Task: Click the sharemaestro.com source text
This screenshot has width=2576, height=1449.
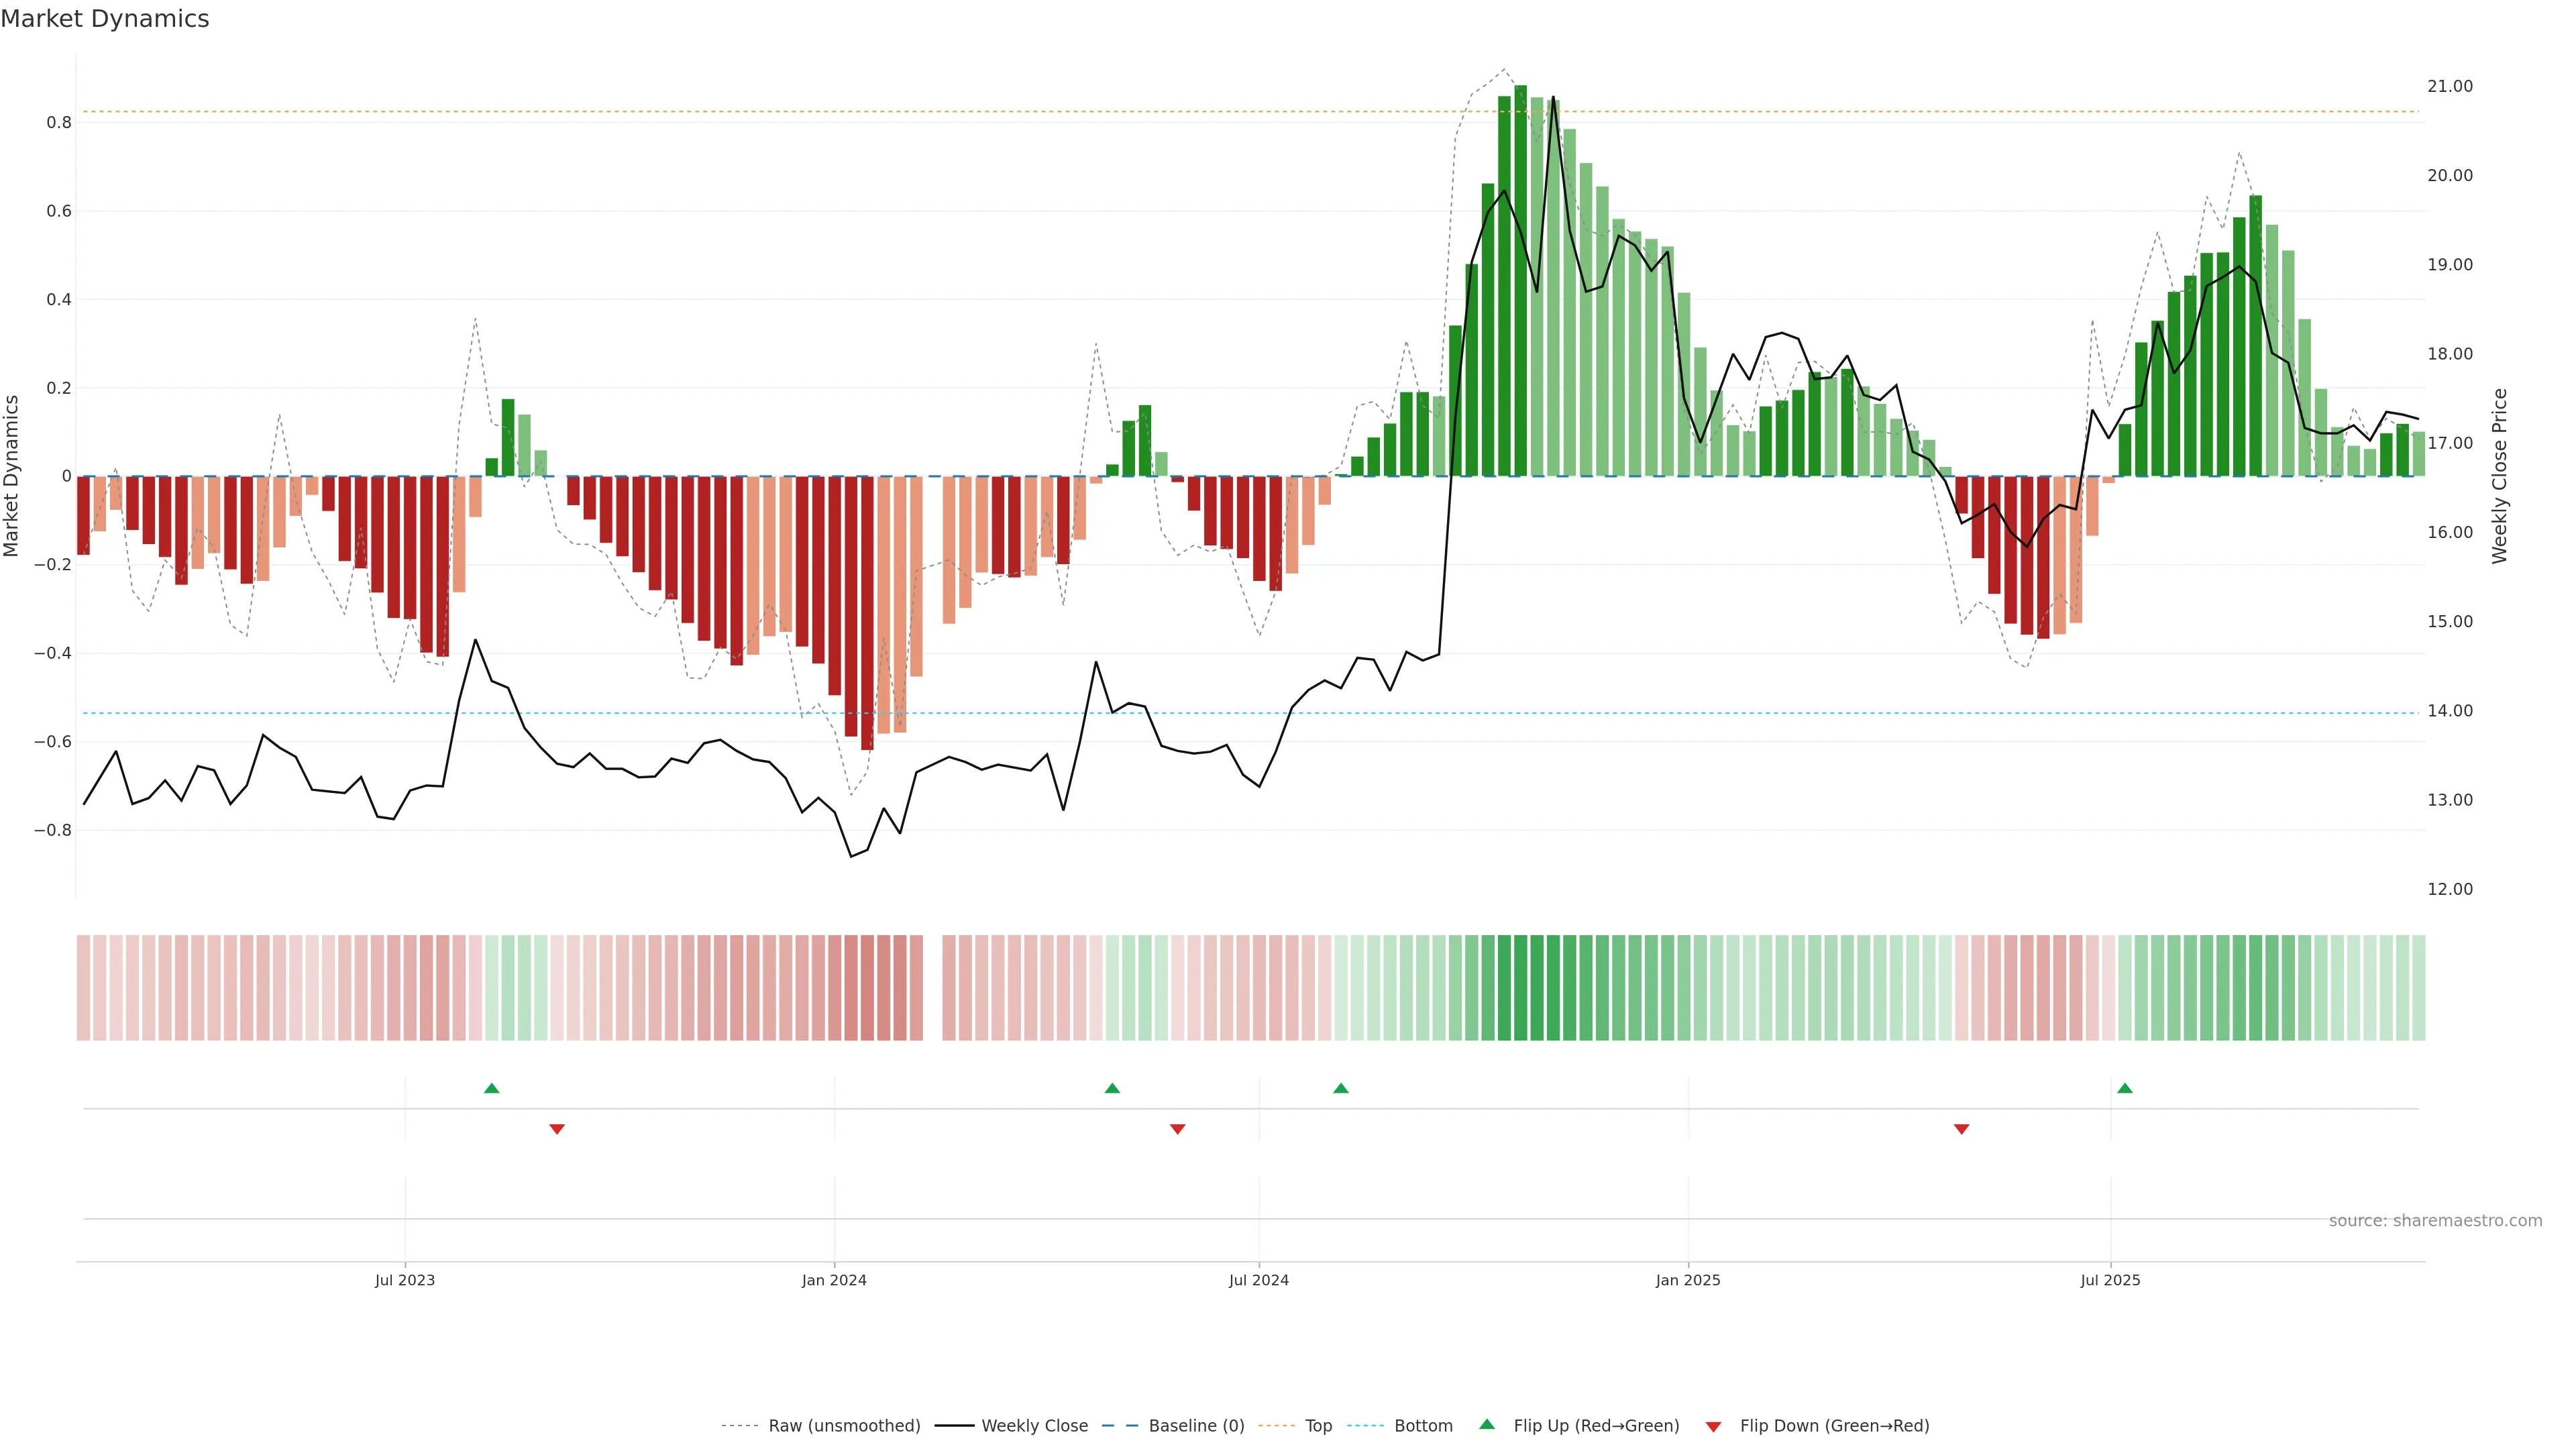Action: point(2435,1220)
